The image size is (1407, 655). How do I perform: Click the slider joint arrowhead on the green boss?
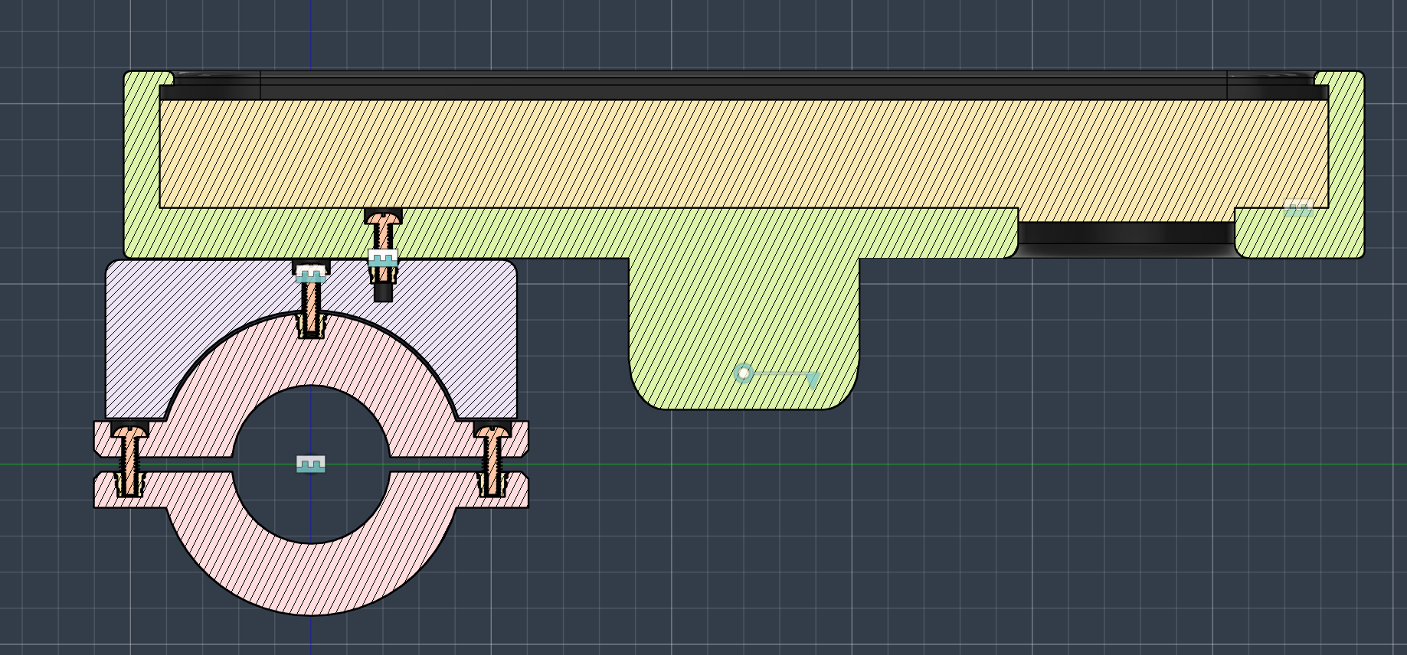click(813, 380)
